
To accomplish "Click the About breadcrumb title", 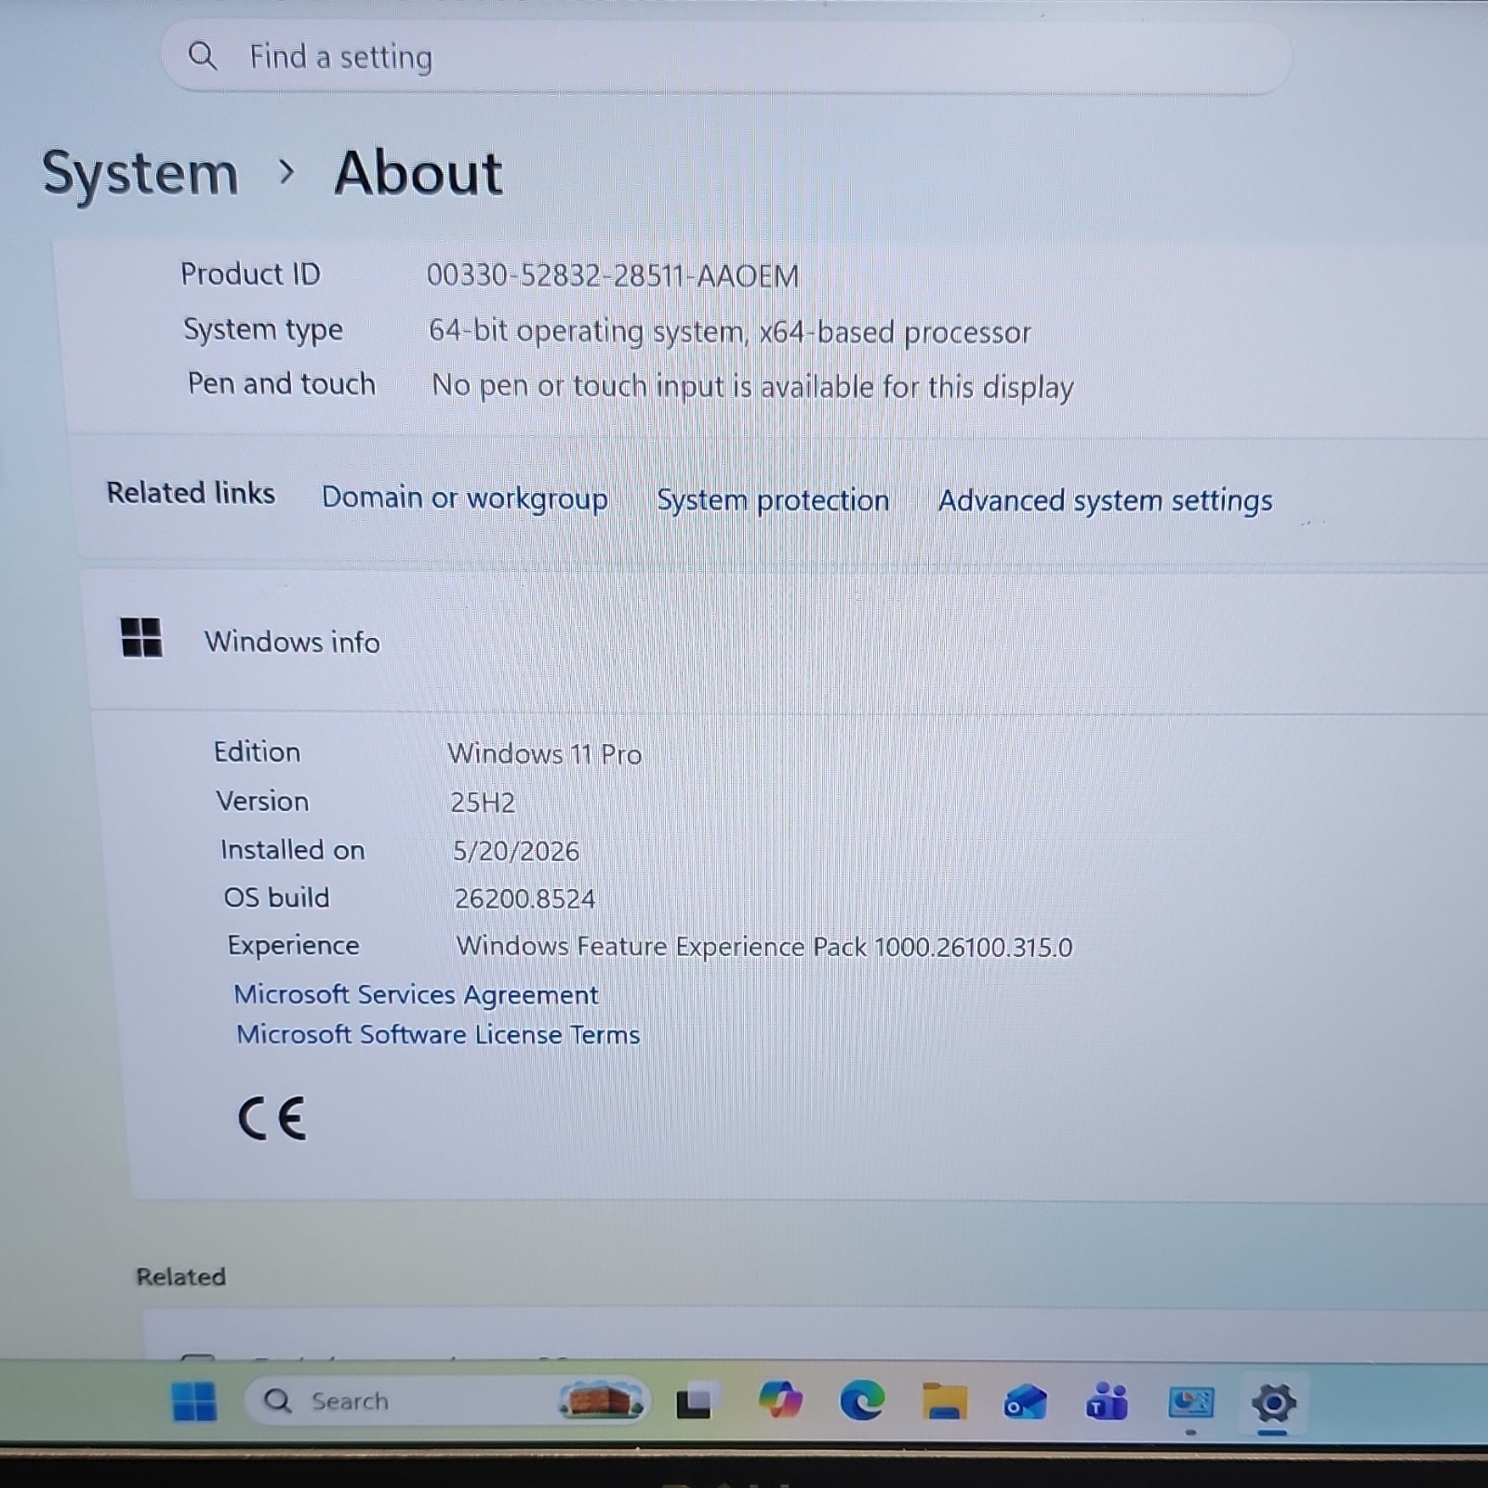I will [x=418, y=173].
